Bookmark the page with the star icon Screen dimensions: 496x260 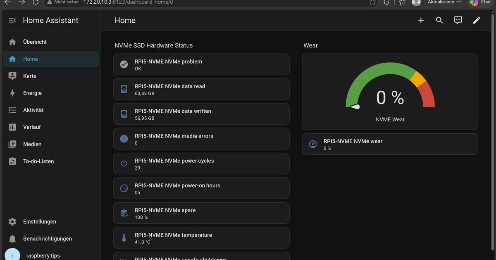(372, 2)
